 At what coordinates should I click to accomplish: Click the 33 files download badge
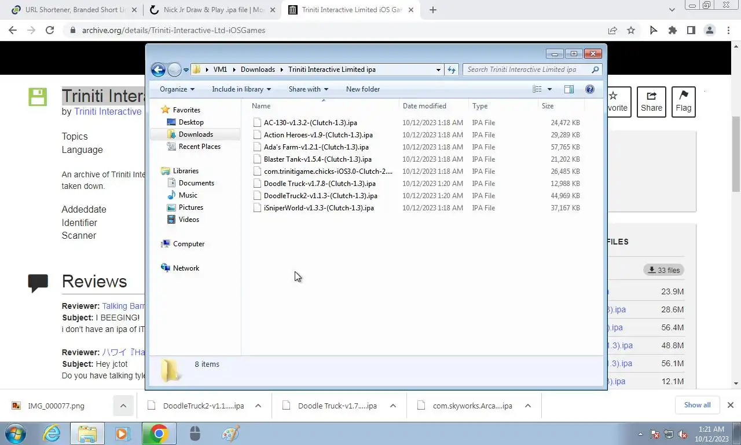click(664, 270)
